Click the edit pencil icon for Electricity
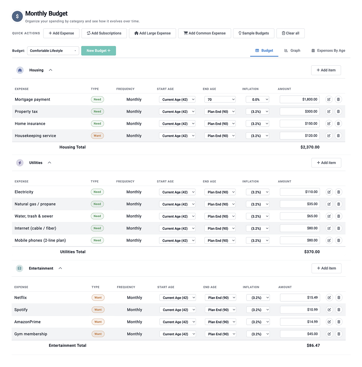The width and height of the screenshot is (362, 367). click(x=329, y=192)
